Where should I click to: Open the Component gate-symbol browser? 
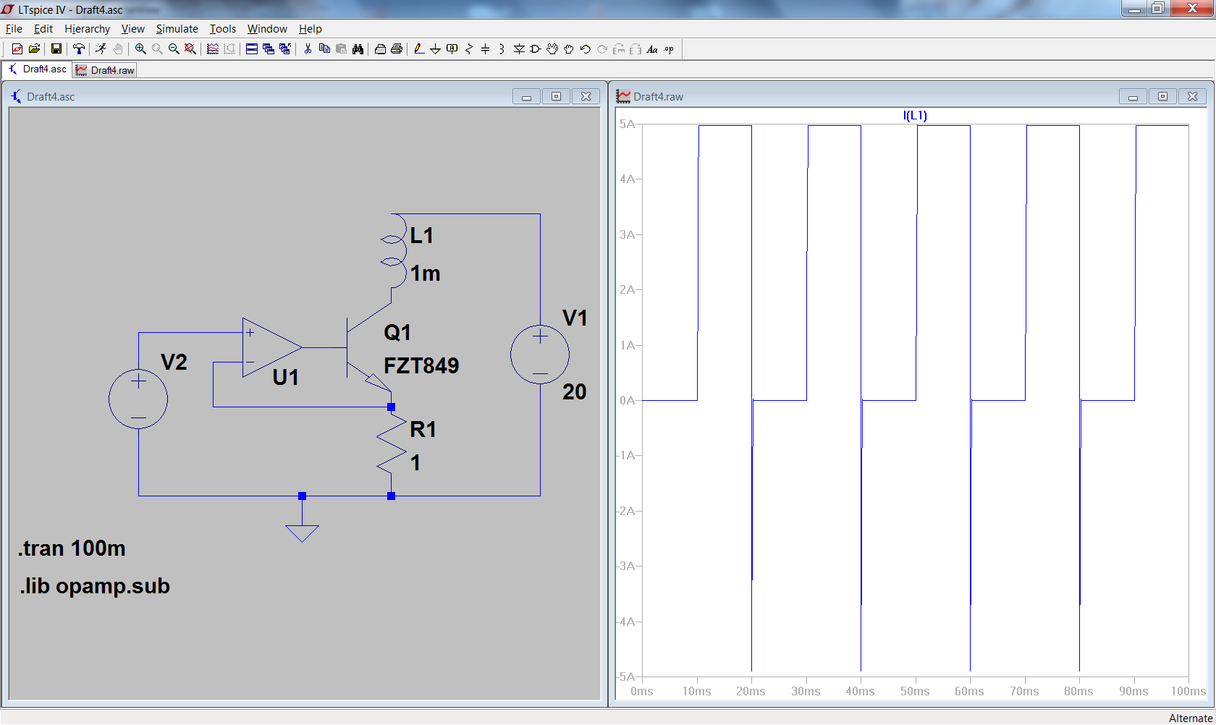coord(536,49)
